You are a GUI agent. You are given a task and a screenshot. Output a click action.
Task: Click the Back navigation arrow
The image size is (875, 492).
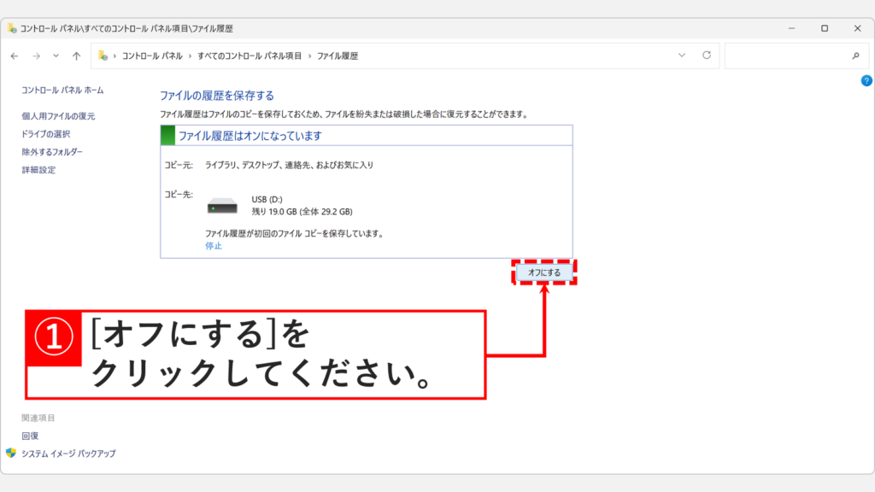click(x=15, y=56)
